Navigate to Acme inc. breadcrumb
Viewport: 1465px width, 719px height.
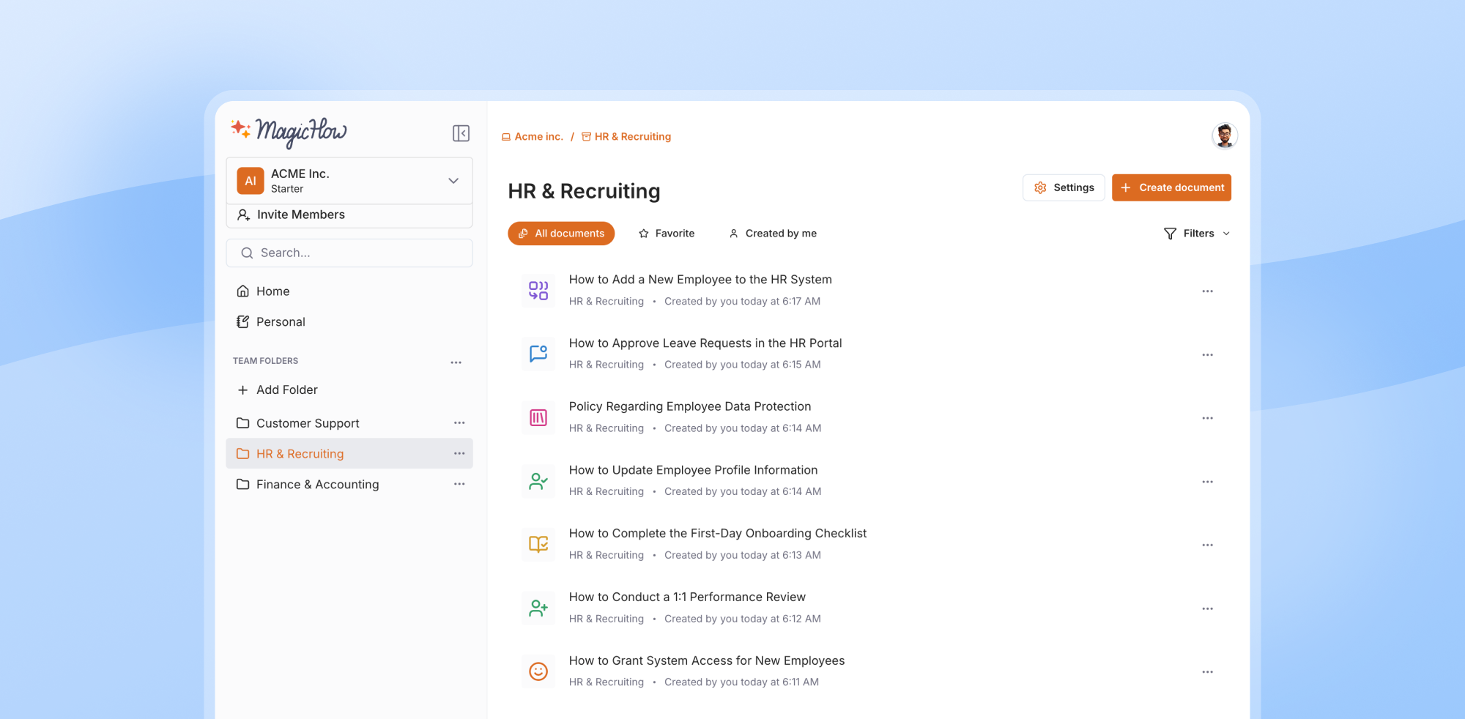tap(533, 137)
